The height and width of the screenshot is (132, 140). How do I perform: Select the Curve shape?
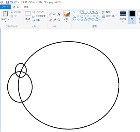pyautogui.click(x=78, y=12)
